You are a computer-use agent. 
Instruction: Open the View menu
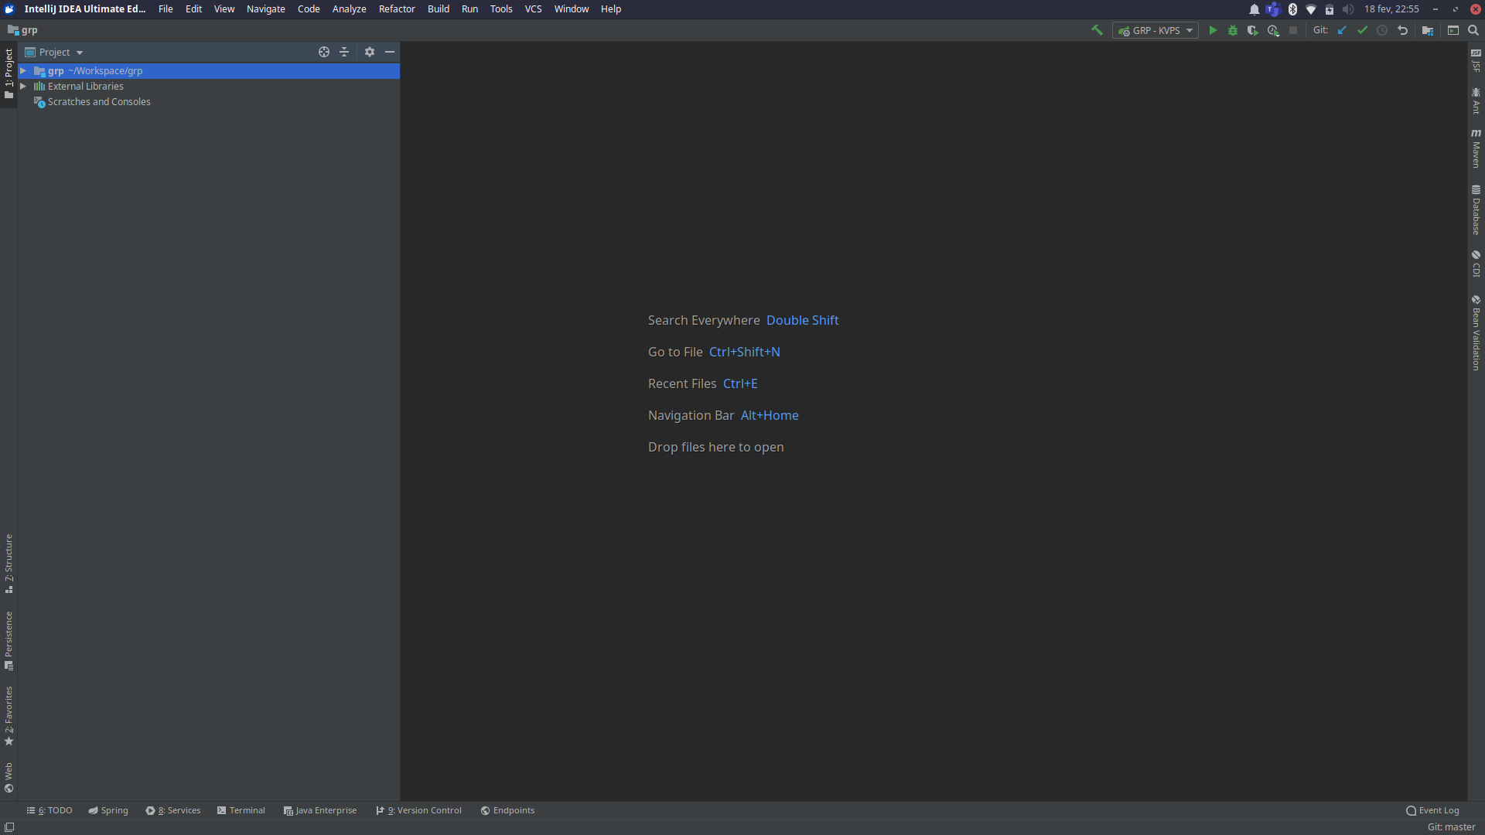click(x=224, y=9)
